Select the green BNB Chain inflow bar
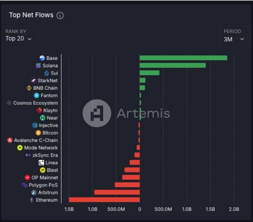 click(142, 88)
